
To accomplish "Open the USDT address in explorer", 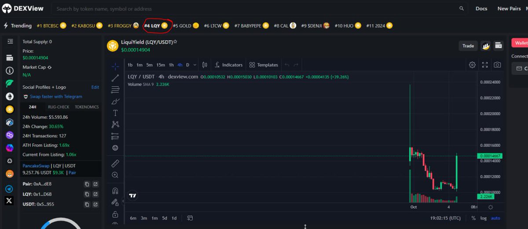I will pos(95,204).
